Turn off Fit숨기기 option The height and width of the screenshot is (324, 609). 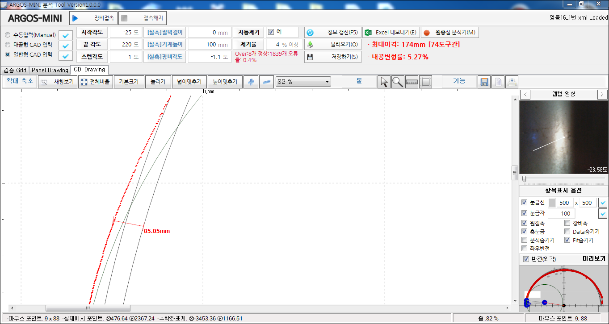click(x=567, y=240)
